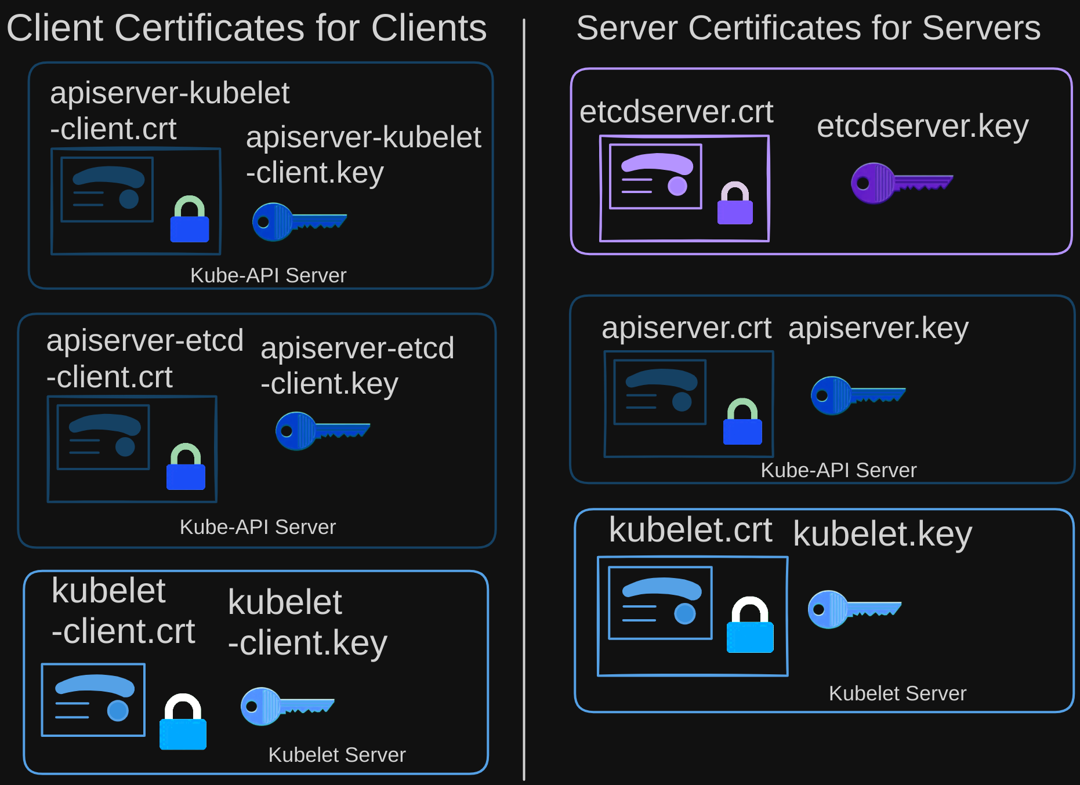Click the padlock beside kubelet-client certificate
The height and width of the screenshot is (785, 1080).
[183, 722]
